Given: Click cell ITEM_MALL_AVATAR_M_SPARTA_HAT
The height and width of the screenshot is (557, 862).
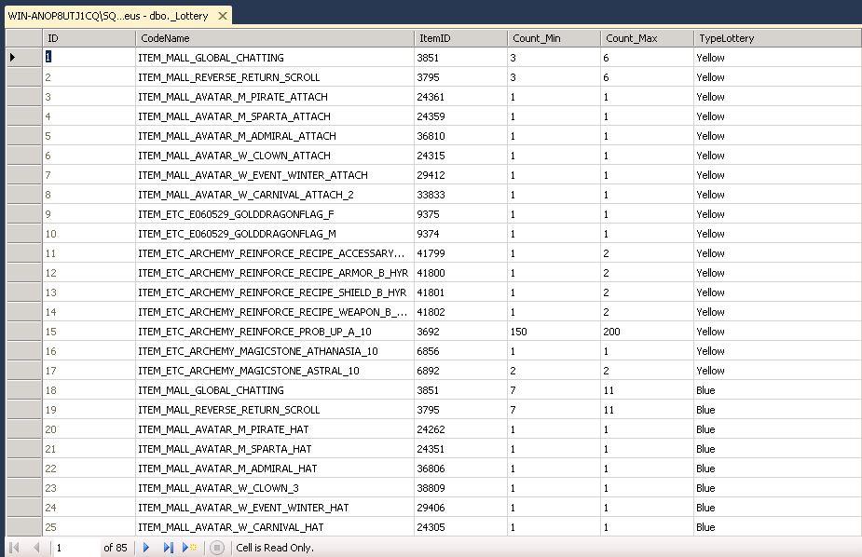Looking at the screenshot, I should (274, 449).
